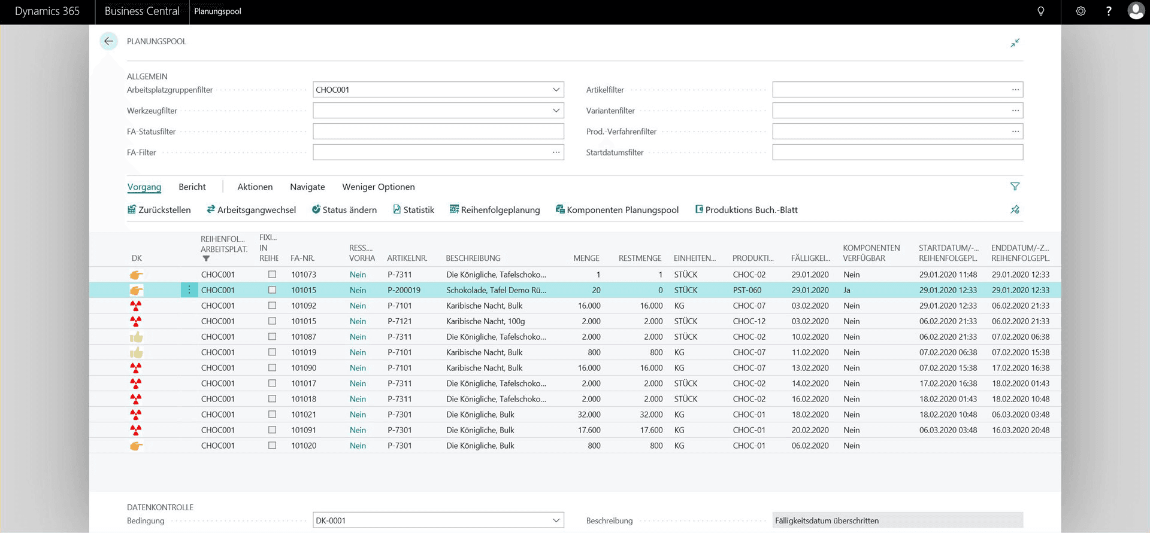Click warning icon of row 101021
The image size is (1150, 533).
point(137,415)
